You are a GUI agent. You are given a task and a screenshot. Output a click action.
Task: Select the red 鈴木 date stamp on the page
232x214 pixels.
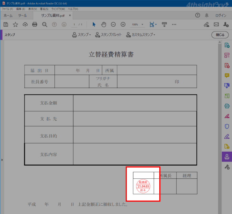click(x=143, y=186)
